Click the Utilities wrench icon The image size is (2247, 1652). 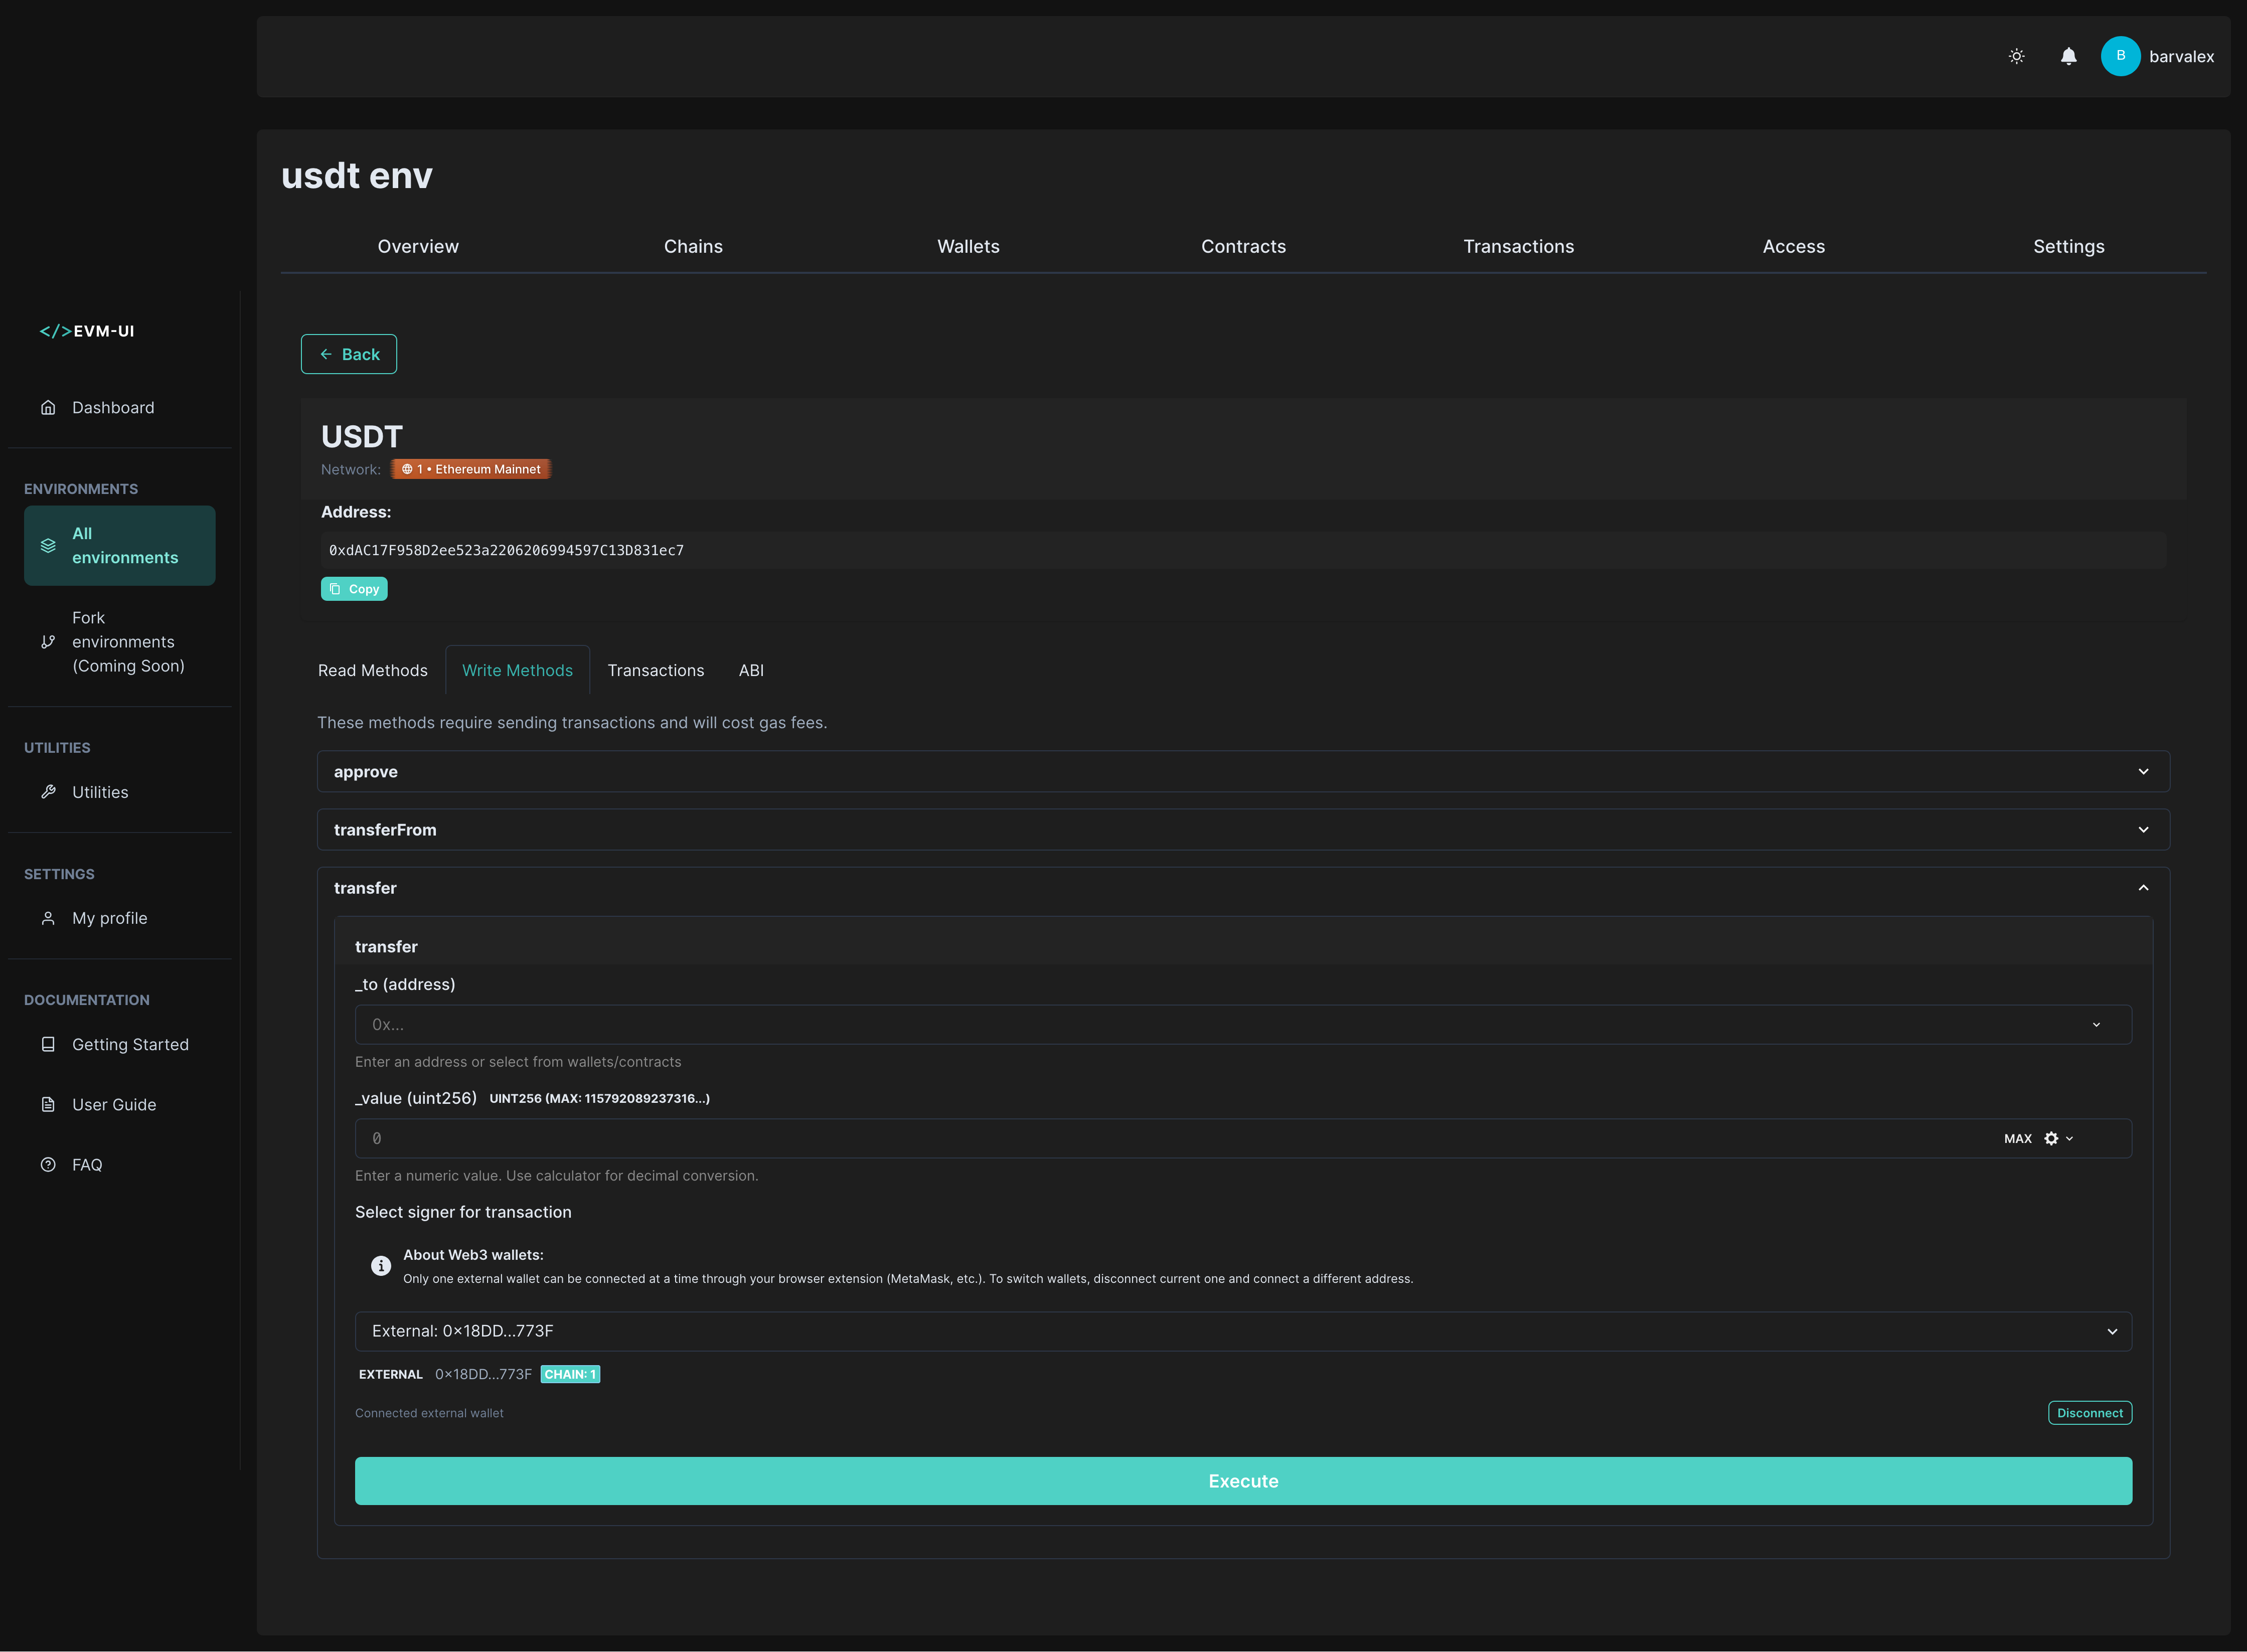point(48,792)
